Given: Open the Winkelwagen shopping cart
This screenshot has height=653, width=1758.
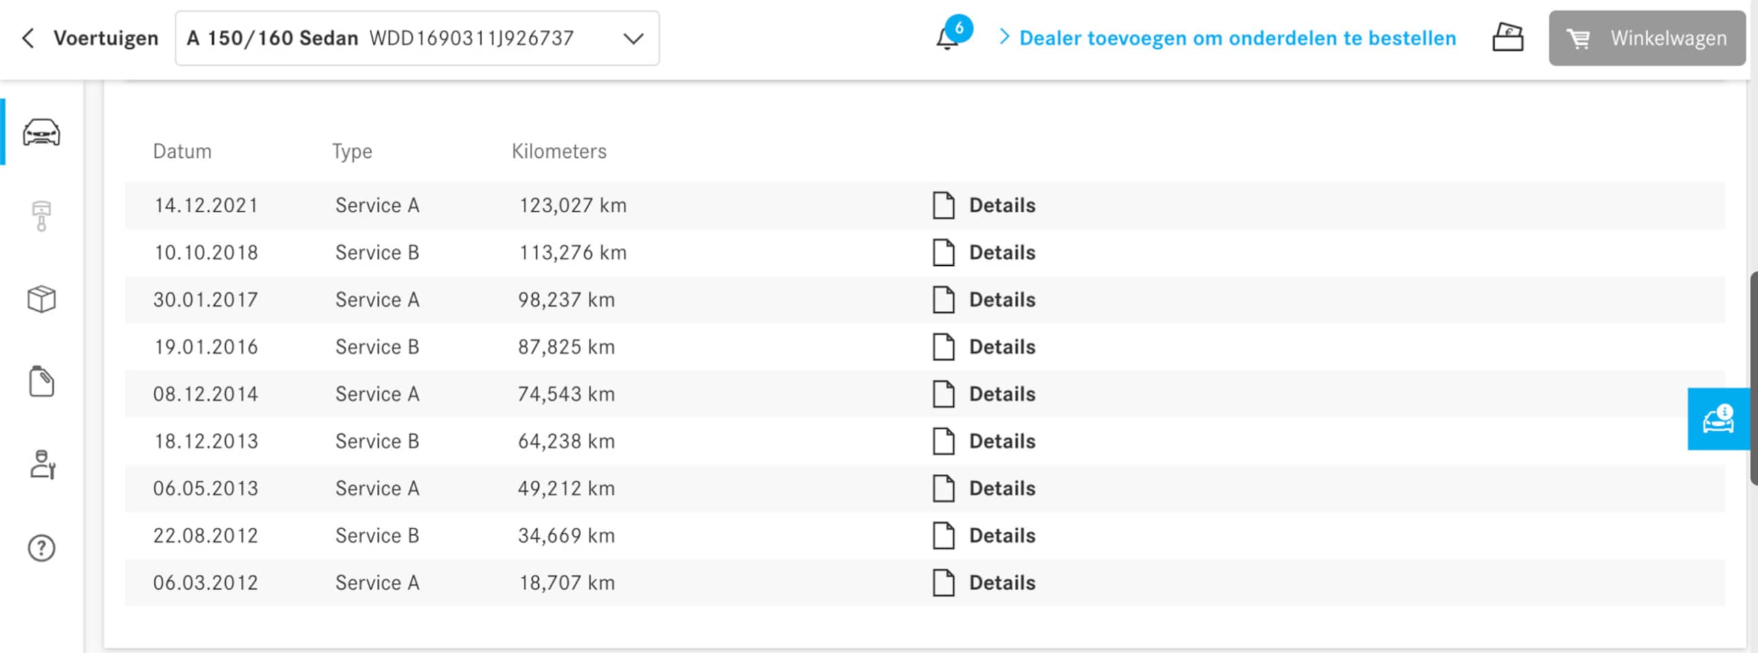Looking at the screenshot, I should (x=1646, y=38).
